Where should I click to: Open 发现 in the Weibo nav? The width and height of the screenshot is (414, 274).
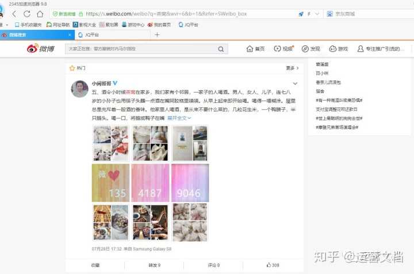click(x=310, y=49)
